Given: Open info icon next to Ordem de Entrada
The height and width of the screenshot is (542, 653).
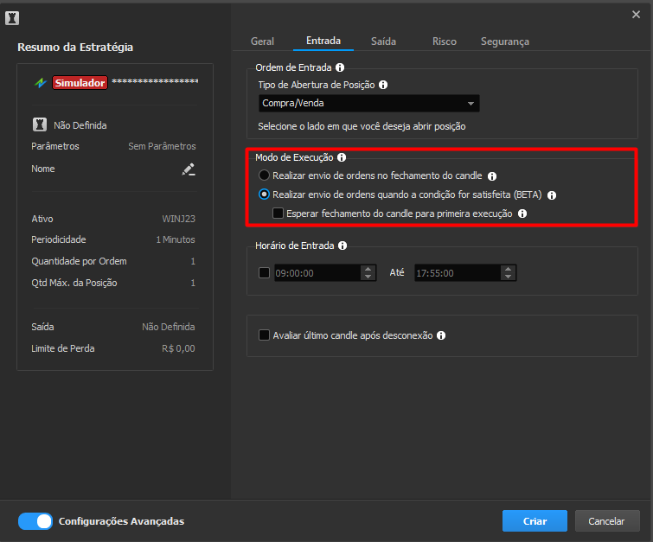Looking at the screenshot, I should click(340, 67).
